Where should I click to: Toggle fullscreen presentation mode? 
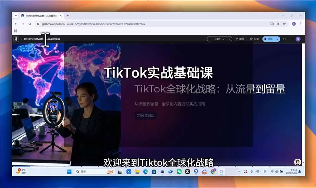[284, 39]
